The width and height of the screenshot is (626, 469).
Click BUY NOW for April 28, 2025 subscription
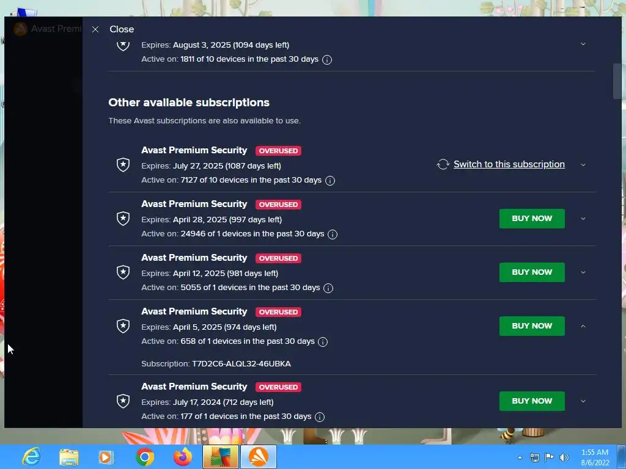532,219
